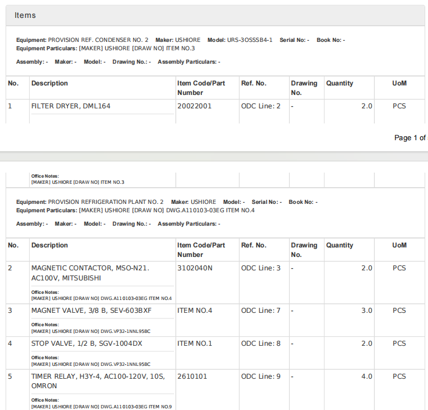This screenshot has width=428, height=410.
Task: Click item code 2610101
Action: [192, 376]
